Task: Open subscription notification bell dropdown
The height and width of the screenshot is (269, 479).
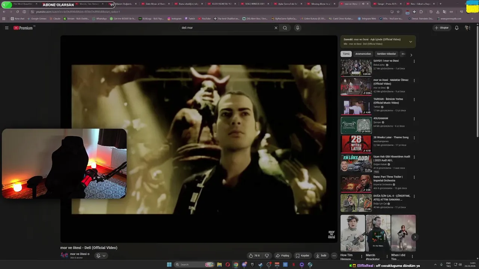Action: point(101,256)
